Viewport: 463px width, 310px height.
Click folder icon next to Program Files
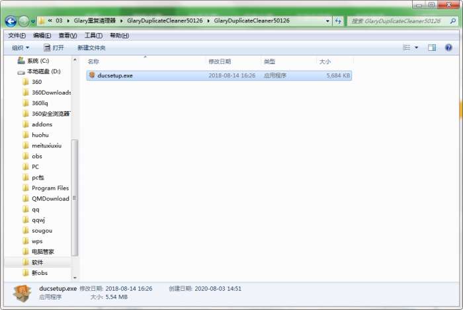pos(26,188)
